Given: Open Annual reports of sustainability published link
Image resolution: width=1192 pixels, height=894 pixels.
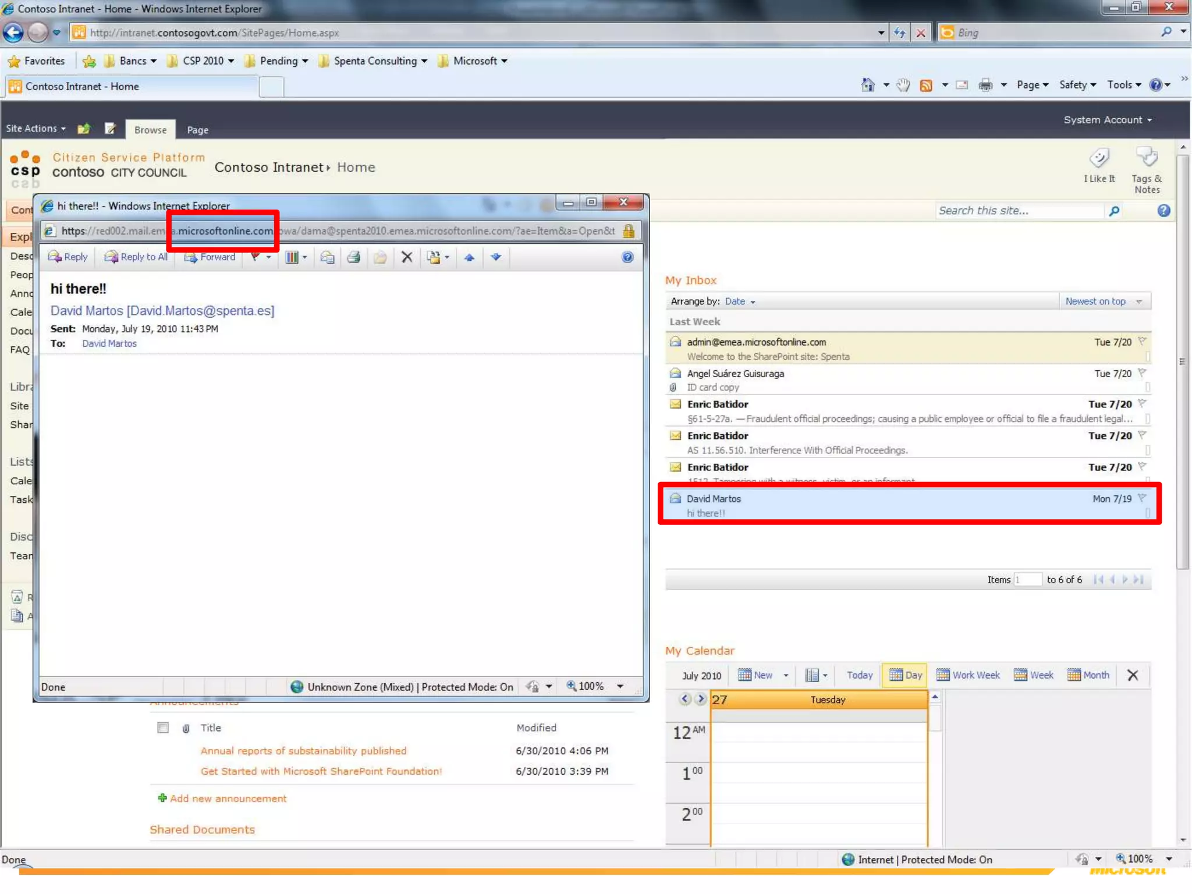Looking at the screenshot, I should [303, 751].
